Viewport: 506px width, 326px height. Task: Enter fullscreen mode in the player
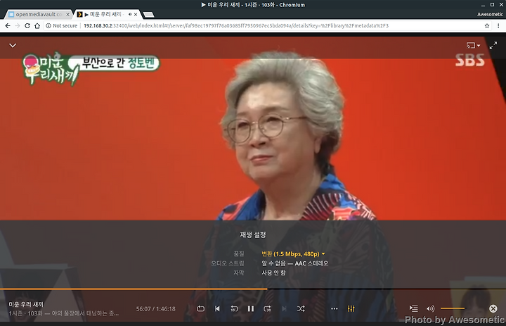pyautogui.click(x=493, y=46)
